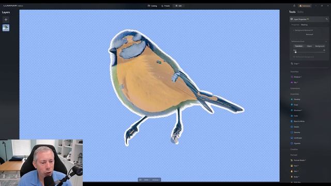This screenshot has height=186, width=331.
Task: Open the Structure AI tool
Action: [x=296, y=110]
